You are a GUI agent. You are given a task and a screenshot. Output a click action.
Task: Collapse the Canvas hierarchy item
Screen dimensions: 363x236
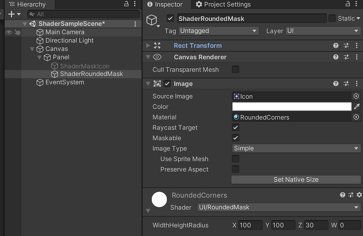click(x=32, y=49)
